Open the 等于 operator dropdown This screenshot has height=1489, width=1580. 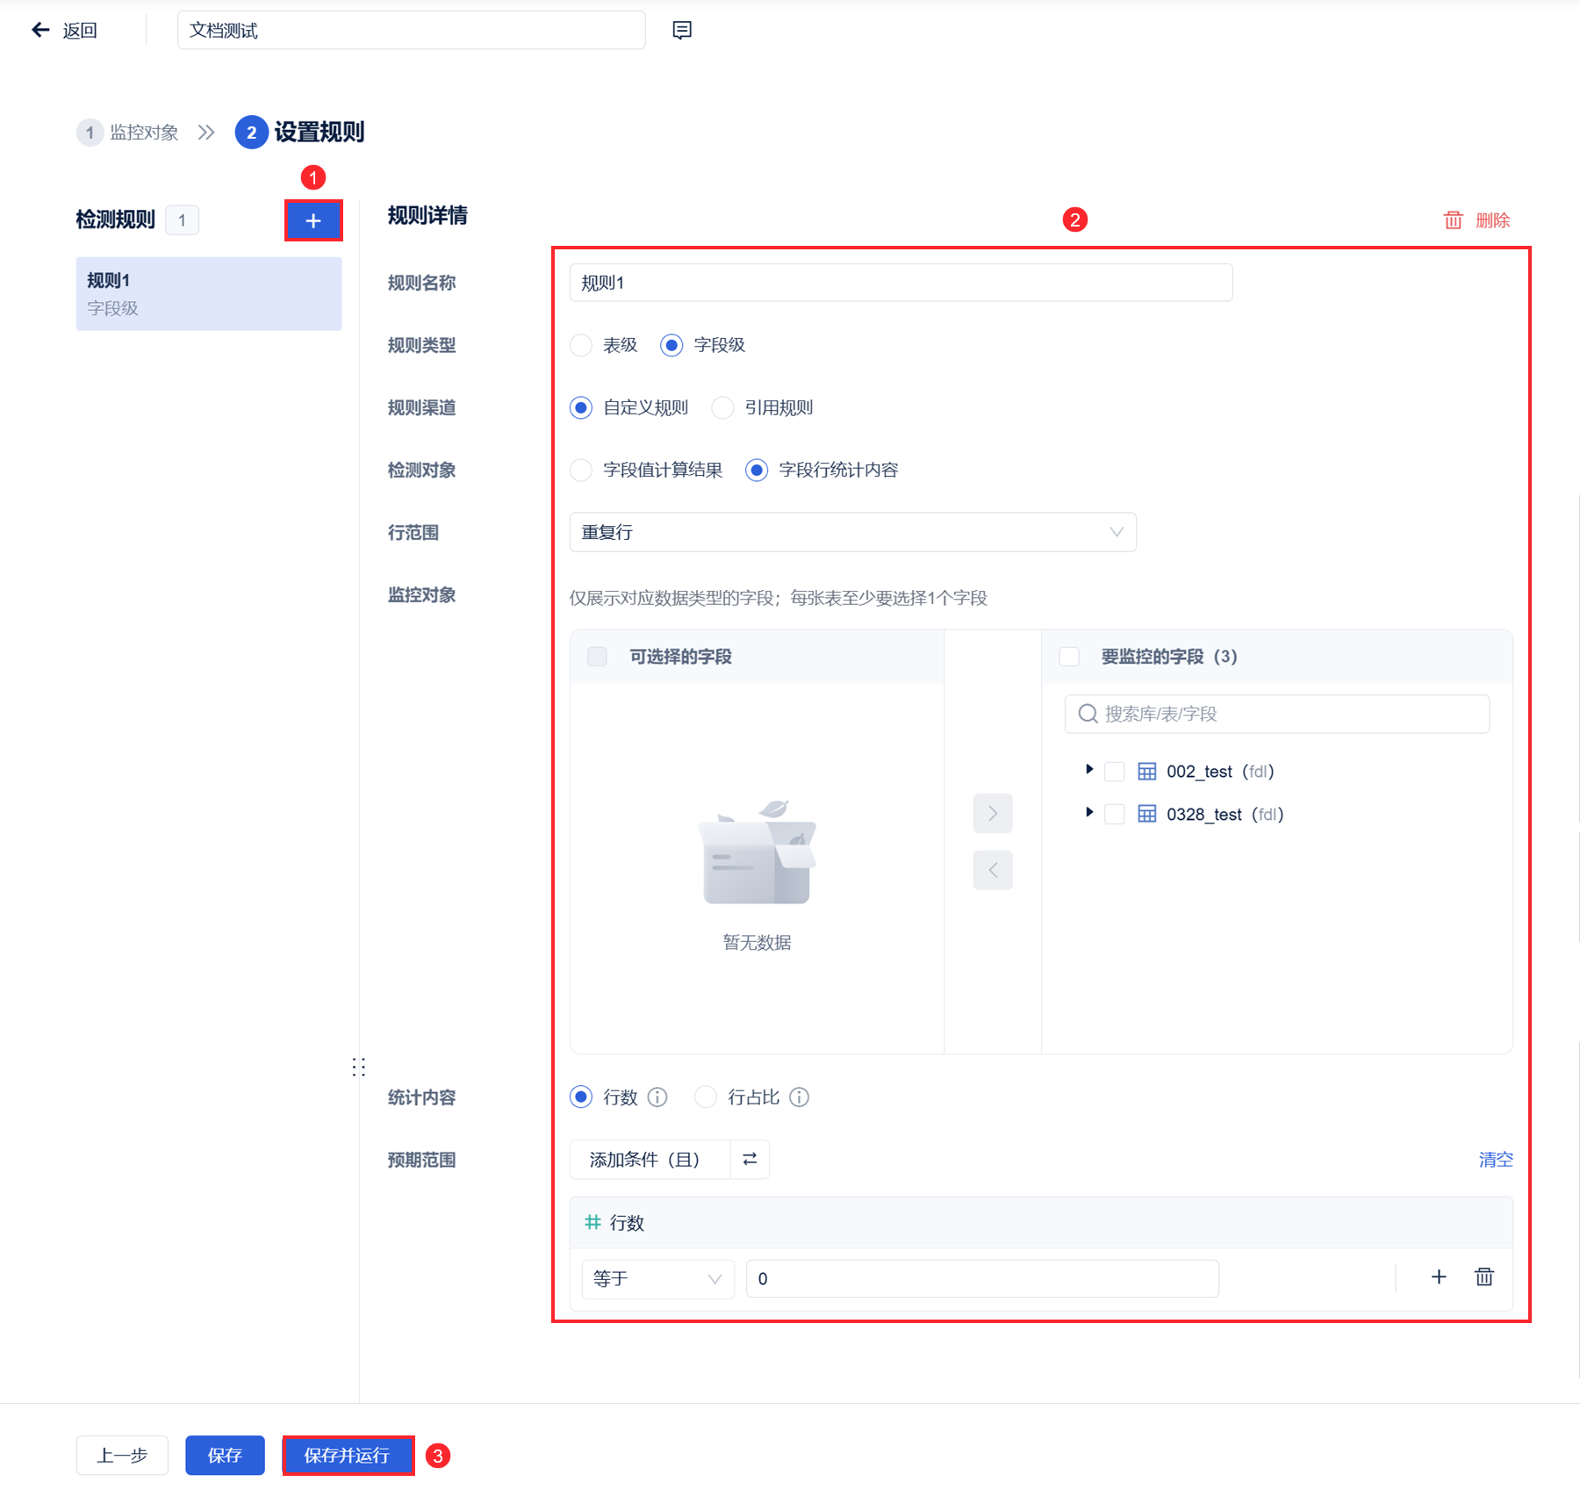coord(657,1278)
